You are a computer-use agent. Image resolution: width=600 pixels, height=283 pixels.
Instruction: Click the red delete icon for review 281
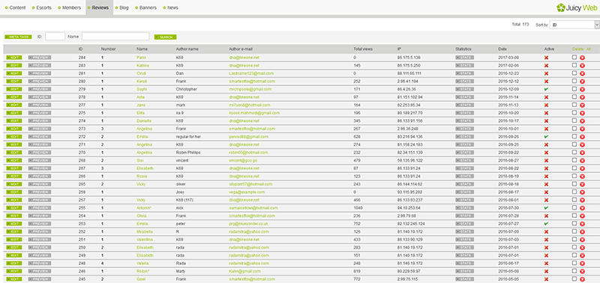pos(583,73)
